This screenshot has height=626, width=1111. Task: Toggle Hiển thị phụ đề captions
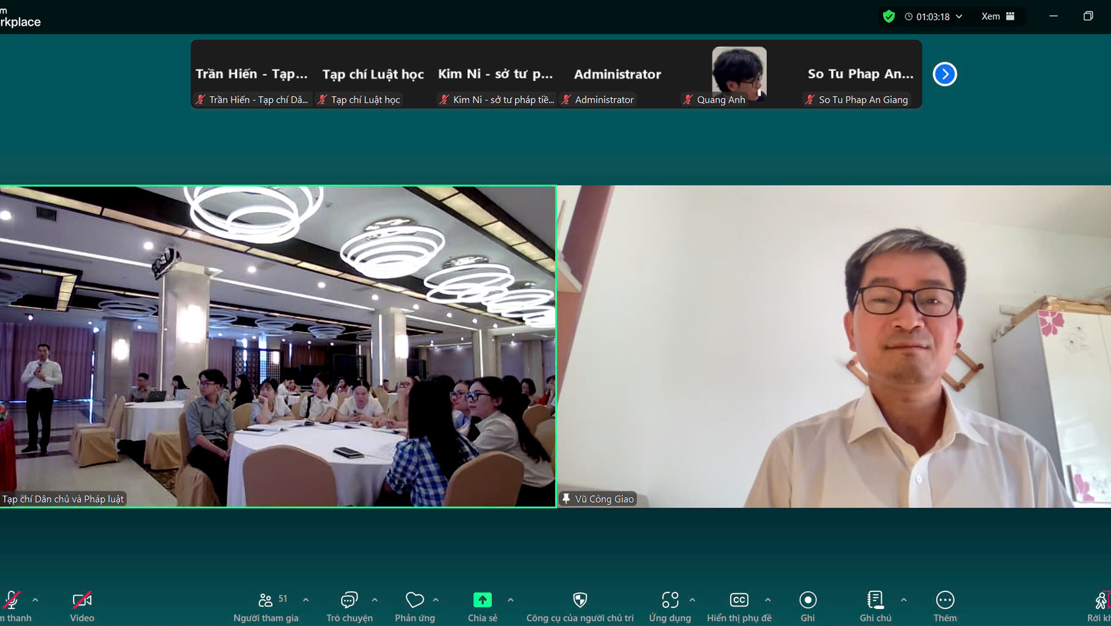[x=739, y=600]
